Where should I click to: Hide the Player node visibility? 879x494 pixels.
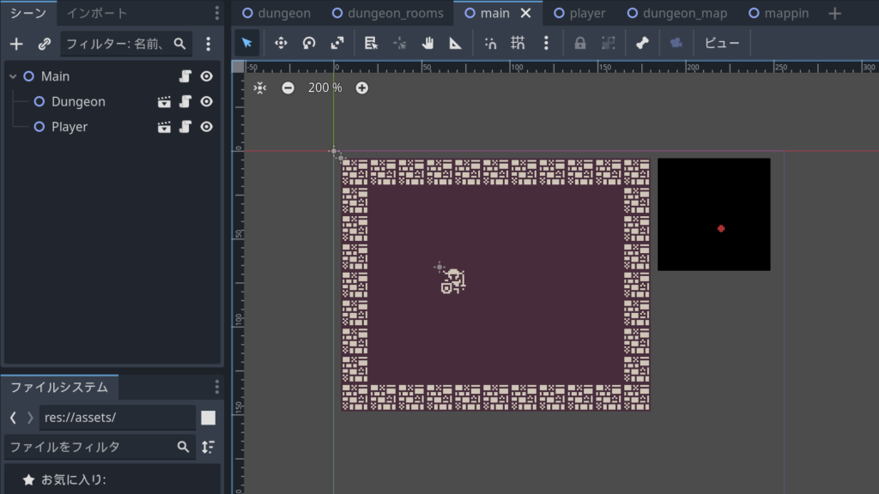[x=206, y=127]
